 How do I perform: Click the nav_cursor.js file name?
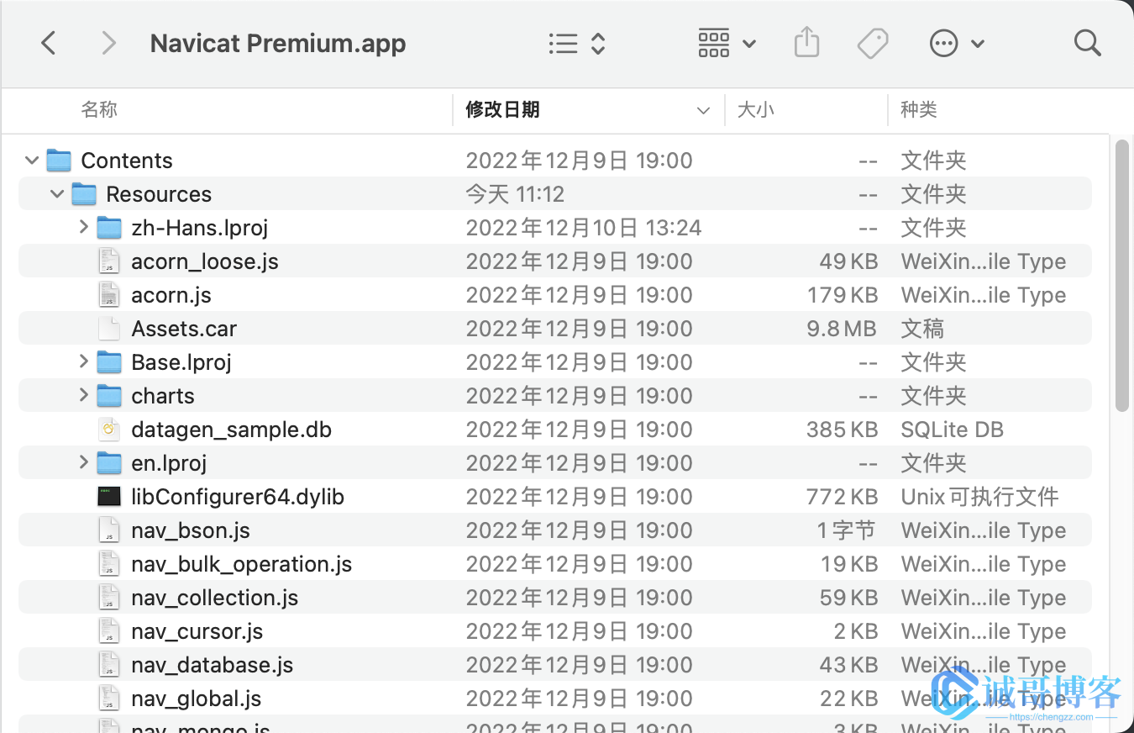pyautogui.click(x=197, y=631)
